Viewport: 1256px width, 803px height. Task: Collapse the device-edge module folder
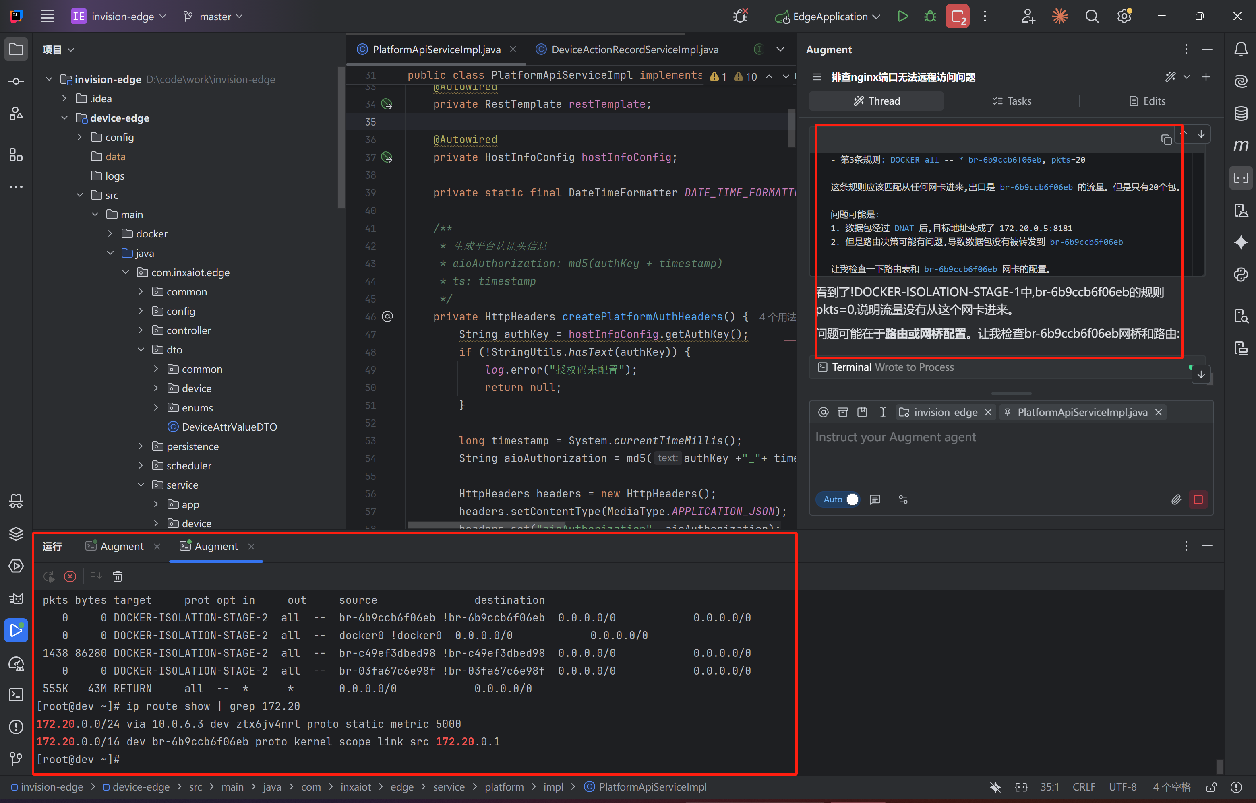(65, 118)
